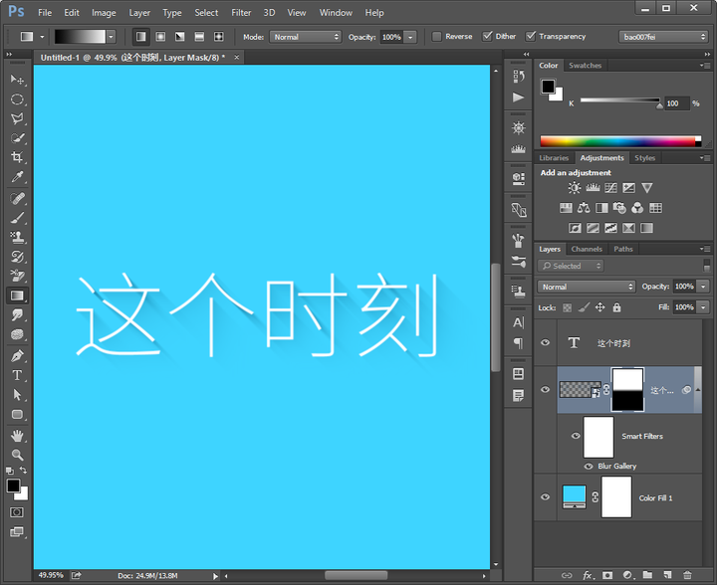Close the Untitled-1 document tab
This screenshot has height=585, width=717.
coord(236,57)
